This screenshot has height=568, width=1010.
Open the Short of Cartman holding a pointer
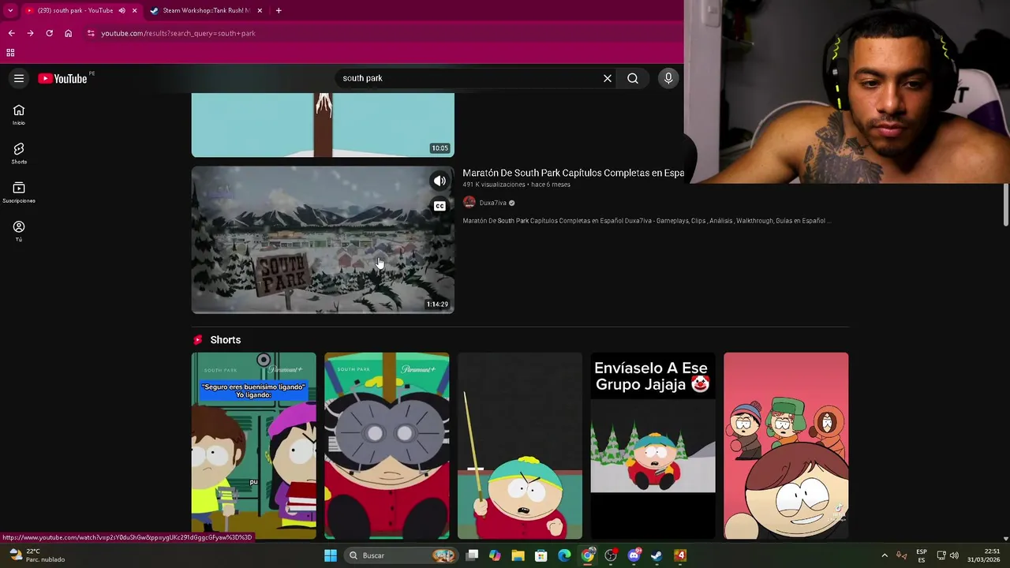tap(520, 446)
